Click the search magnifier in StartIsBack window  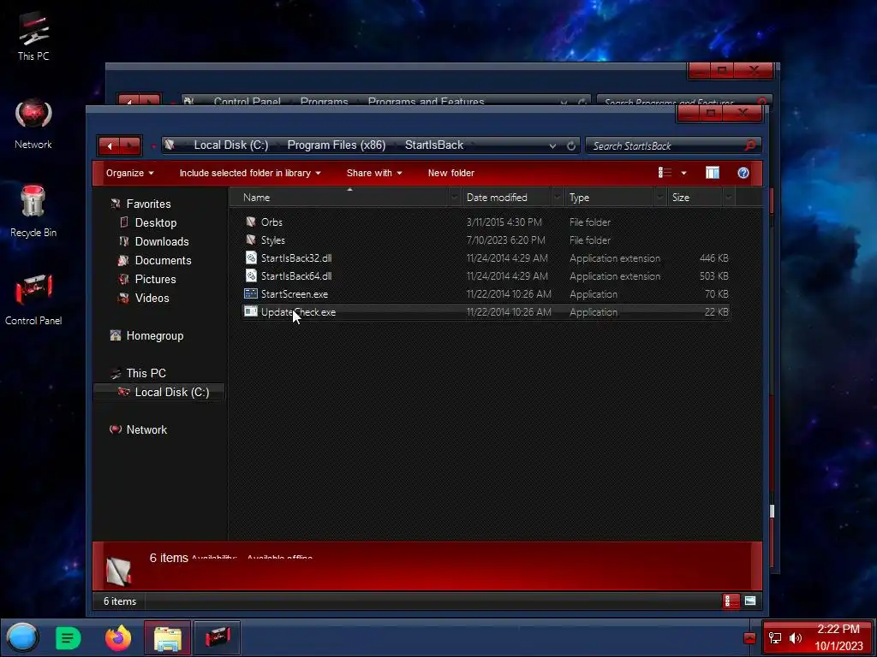point(750,145)
